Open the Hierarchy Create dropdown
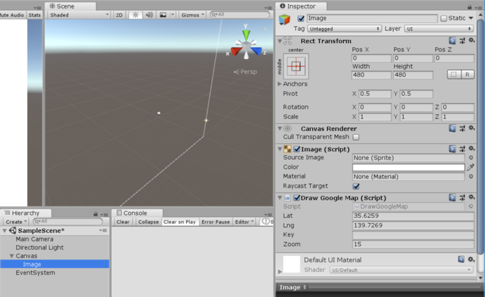The width and height of the screenshot is (485, 297). pos(16,221)
